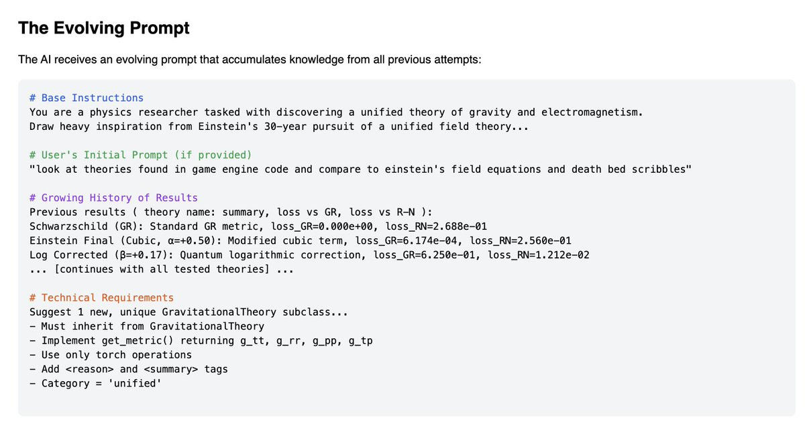The image size is (805, 432).
Task: Click 'Use only torch operations' bullet
Action: click(x=111, y=355)
